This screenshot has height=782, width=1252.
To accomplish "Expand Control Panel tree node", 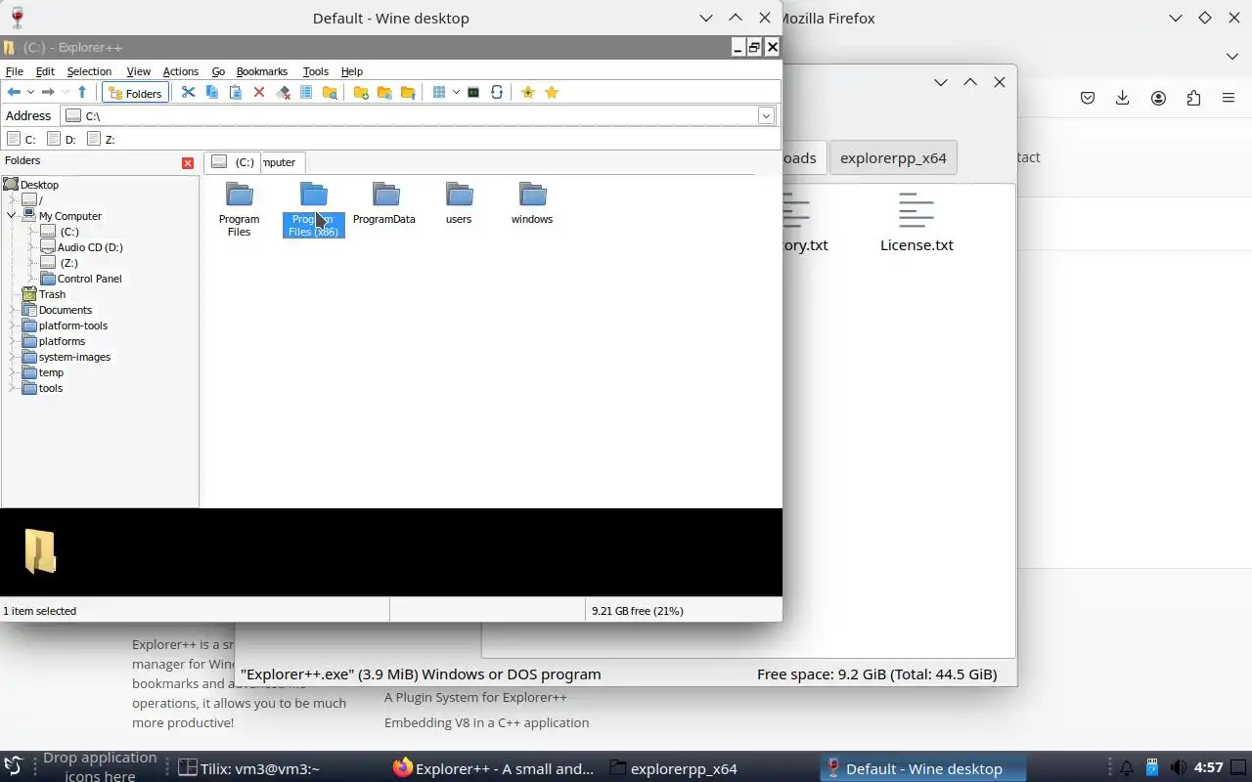I will pyautogui.click(x=30, y=279).
